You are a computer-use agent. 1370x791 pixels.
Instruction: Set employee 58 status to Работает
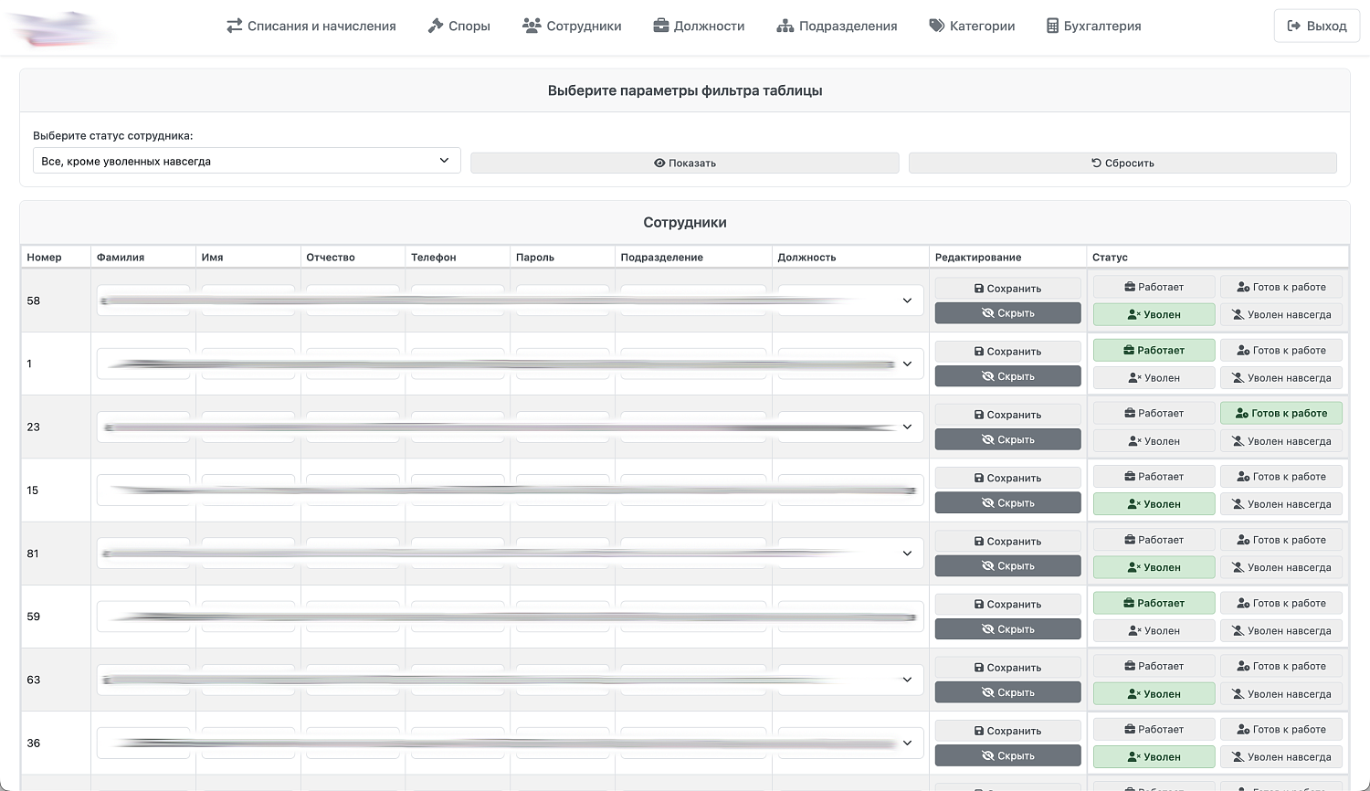(x=1154, y=287)
